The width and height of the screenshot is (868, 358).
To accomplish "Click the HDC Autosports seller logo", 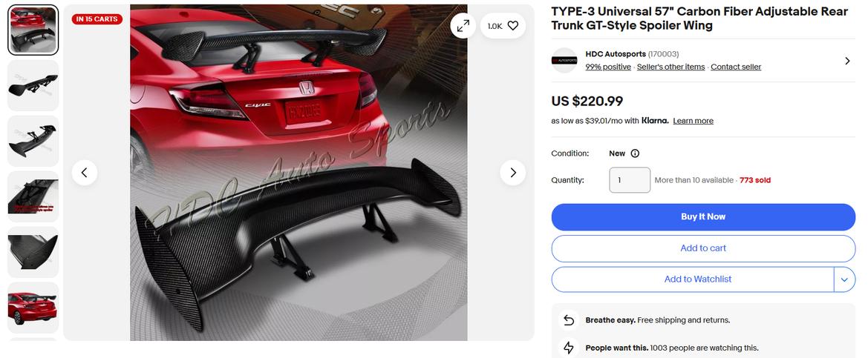I will pyautogui.click(x=564, y=60).
